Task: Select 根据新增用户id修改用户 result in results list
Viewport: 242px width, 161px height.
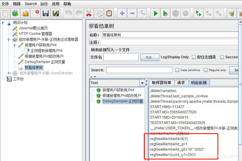Action: pyautogui.click(x=122, y=95)
